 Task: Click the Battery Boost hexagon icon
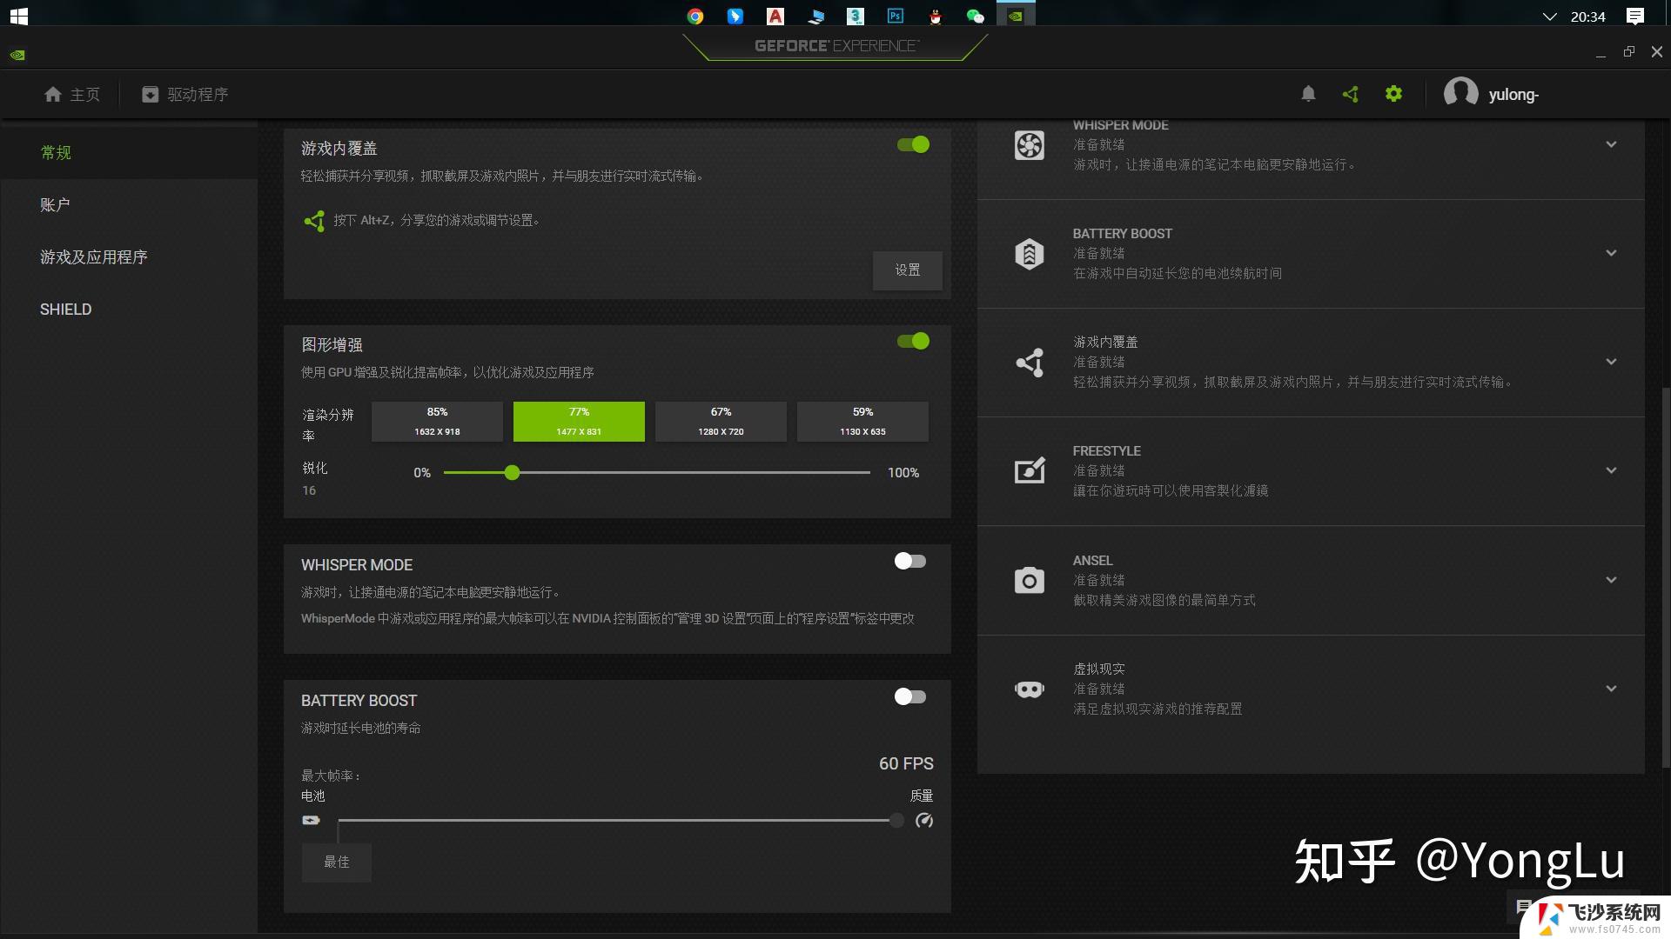point(1029,254)
